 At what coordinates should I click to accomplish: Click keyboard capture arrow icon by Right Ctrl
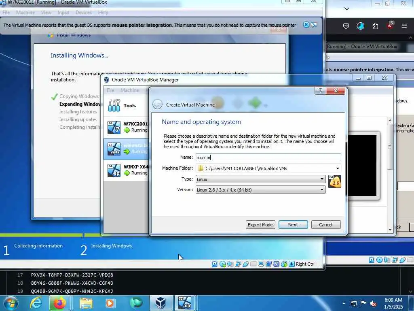(292, 264)
